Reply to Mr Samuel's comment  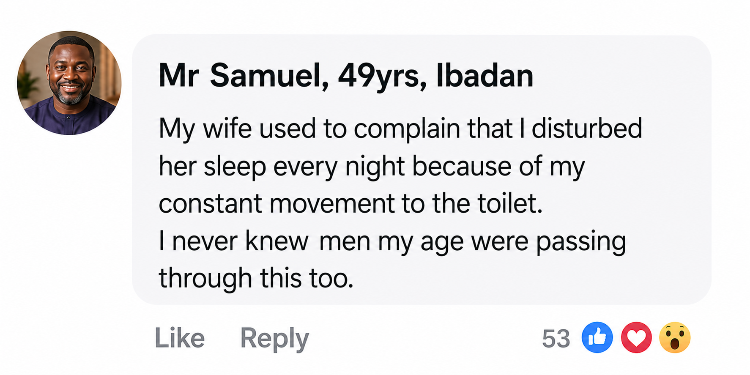(274, 339)
